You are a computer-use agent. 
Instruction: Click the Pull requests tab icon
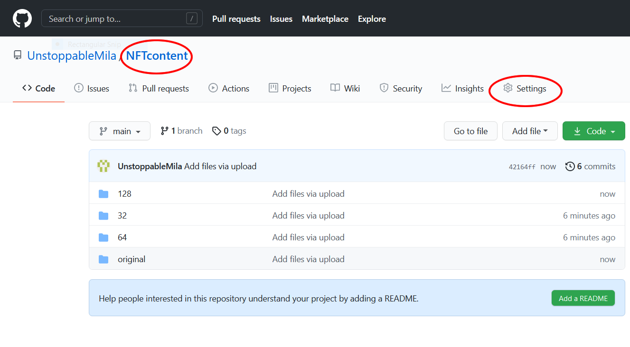133,88
